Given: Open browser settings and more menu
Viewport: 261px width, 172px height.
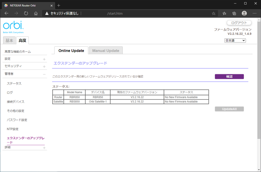Looking at the screenshot, I should [x=254, y=13].
